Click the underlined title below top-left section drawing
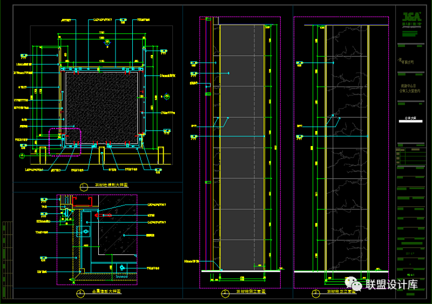This screenshot has height=304, width=432. (x=111, y=185)
